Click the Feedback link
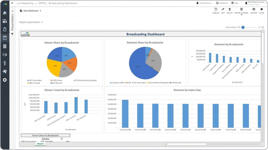 [222, 3]
